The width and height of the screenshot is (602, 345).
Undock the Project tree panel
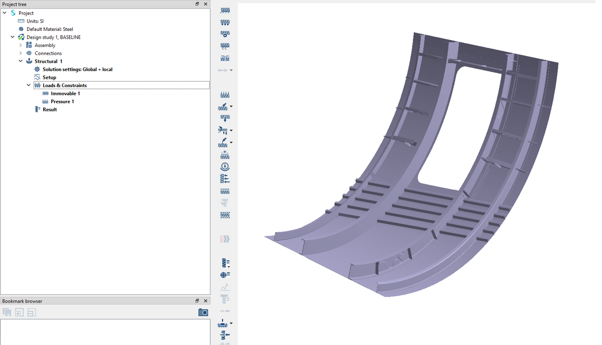point(197,4)
